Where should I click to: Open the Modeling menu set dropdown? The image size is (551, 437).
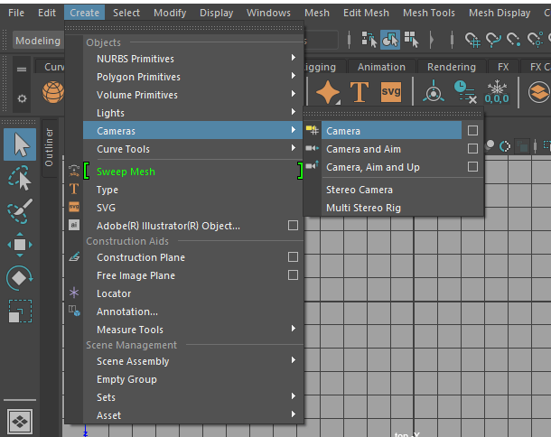(x=38, y=41)
